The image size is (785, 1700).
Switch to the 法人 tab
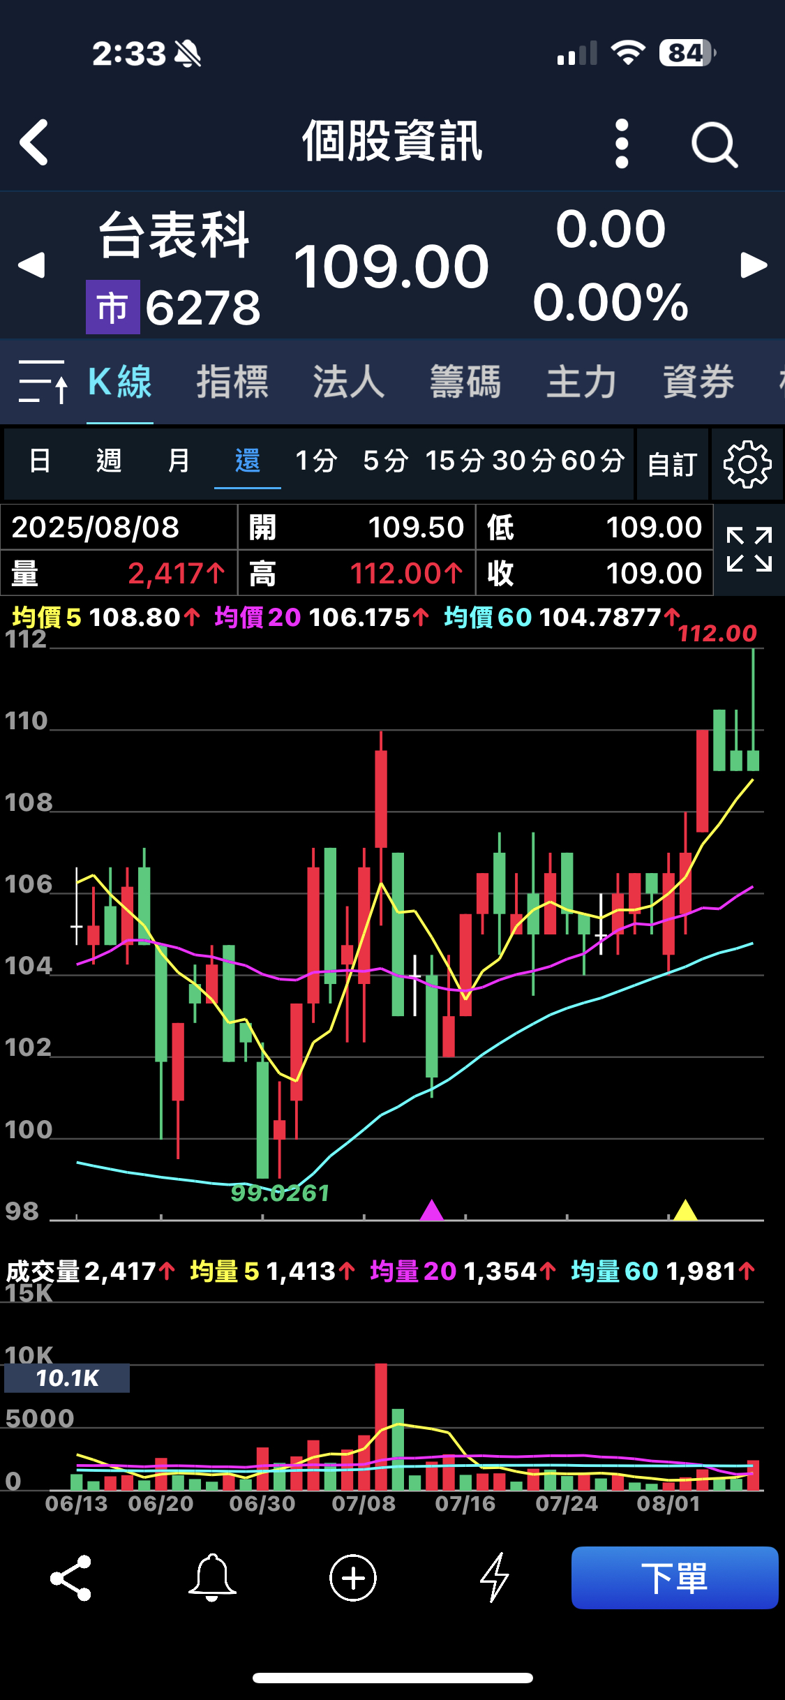pos(349,382)
